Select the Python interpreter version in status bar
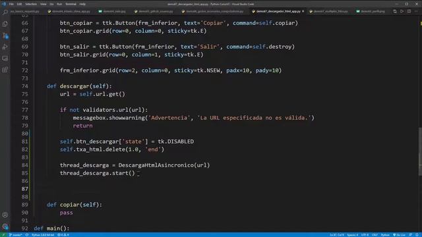The image size is (422, 237). coord(43,235)
